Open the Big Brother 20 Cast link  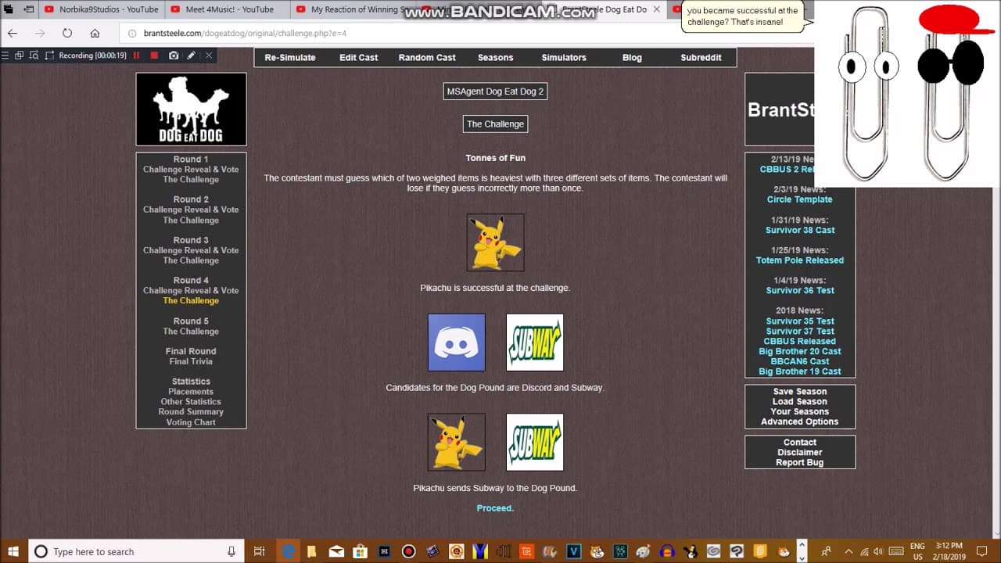pos(799,351)
